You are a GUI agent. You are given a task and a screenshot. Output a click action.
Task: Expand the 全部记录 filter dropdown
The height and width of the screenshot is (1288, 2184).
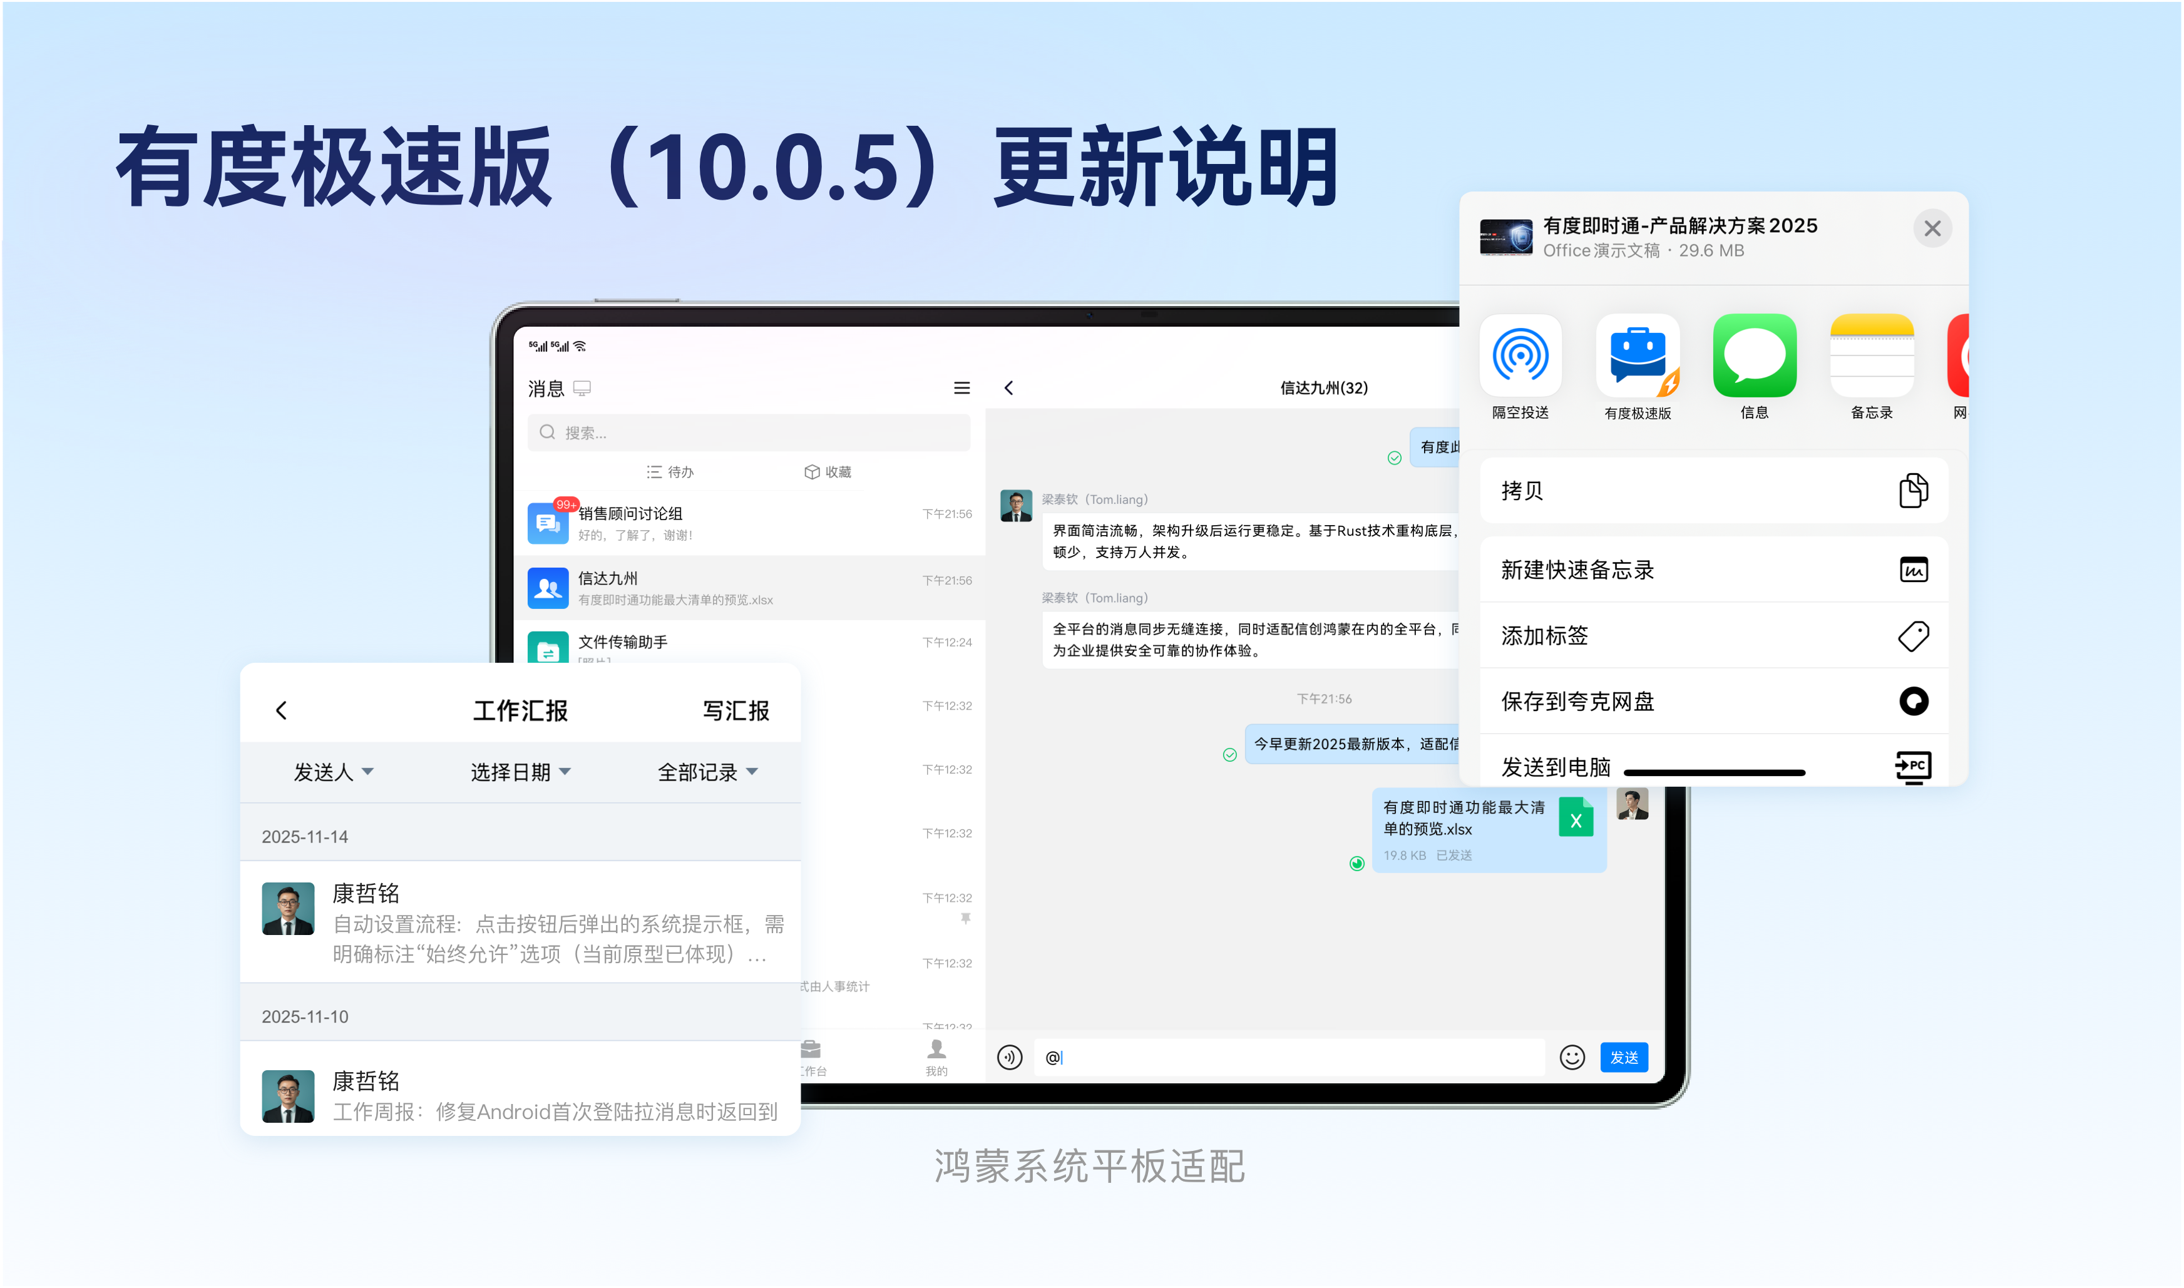click(707, 772)
